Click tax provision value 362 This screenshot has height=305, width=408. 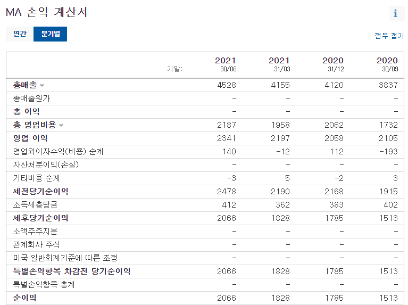(283, 205)
